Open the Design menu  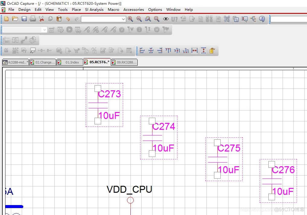point(24,10)
